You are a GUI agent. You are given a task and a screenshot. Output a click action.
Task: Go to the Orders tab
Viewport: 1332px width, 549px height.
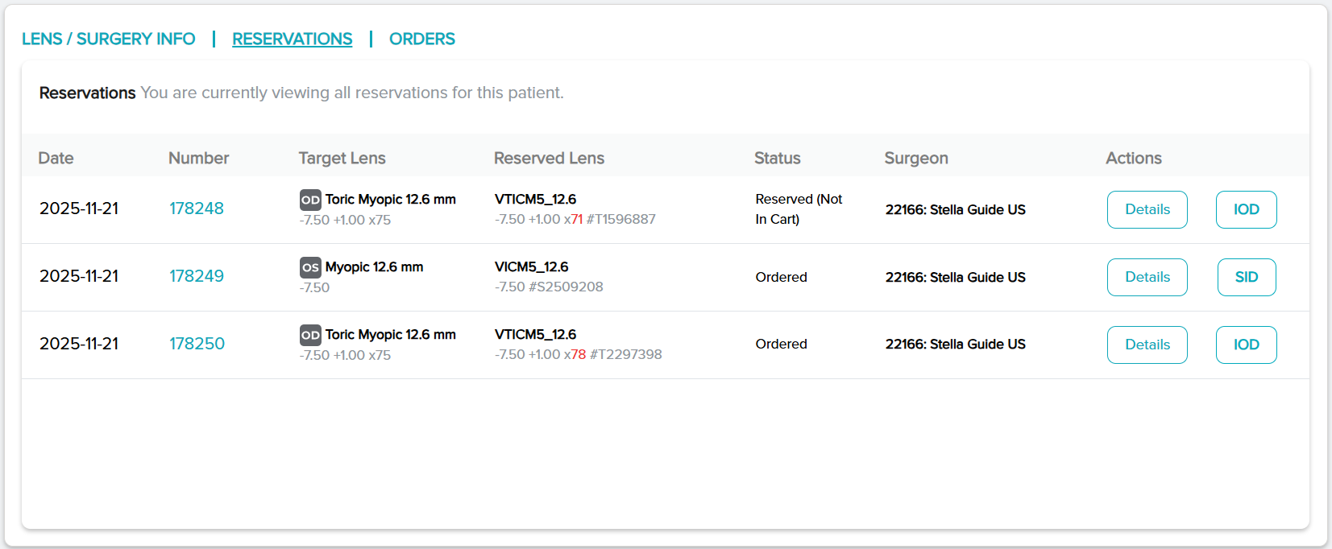pos(422,39)
